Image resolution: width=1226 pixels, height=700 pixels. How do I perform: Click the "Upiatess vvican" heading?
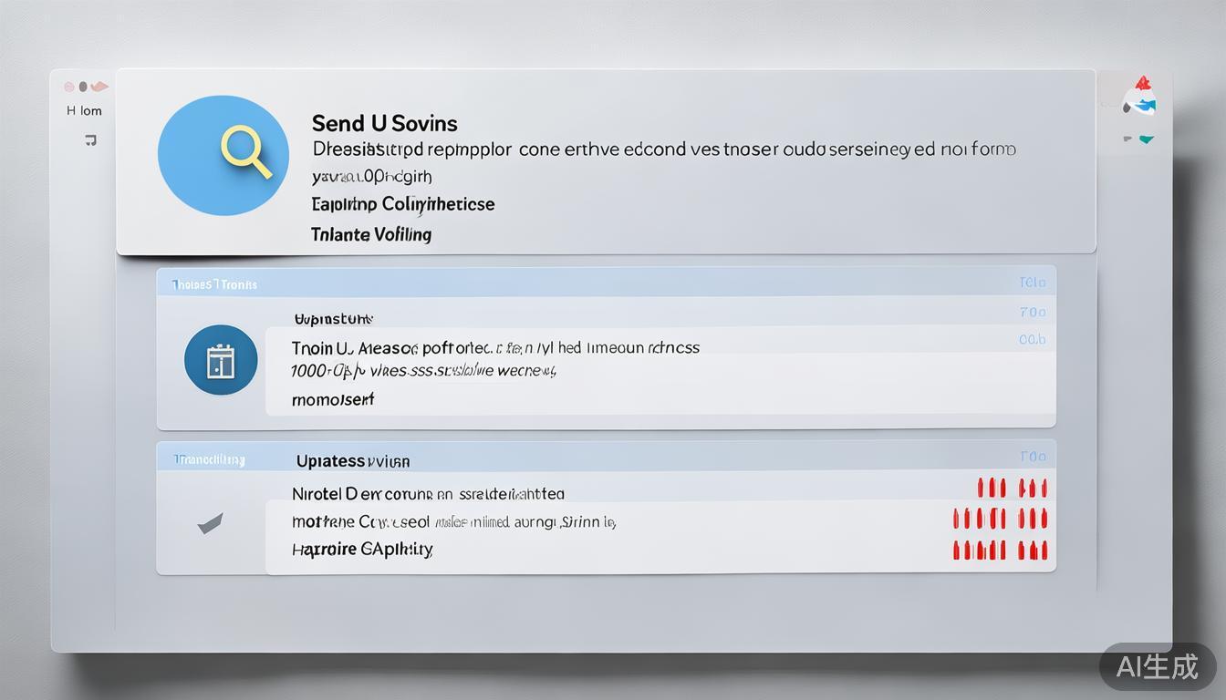tap(353, 461)
